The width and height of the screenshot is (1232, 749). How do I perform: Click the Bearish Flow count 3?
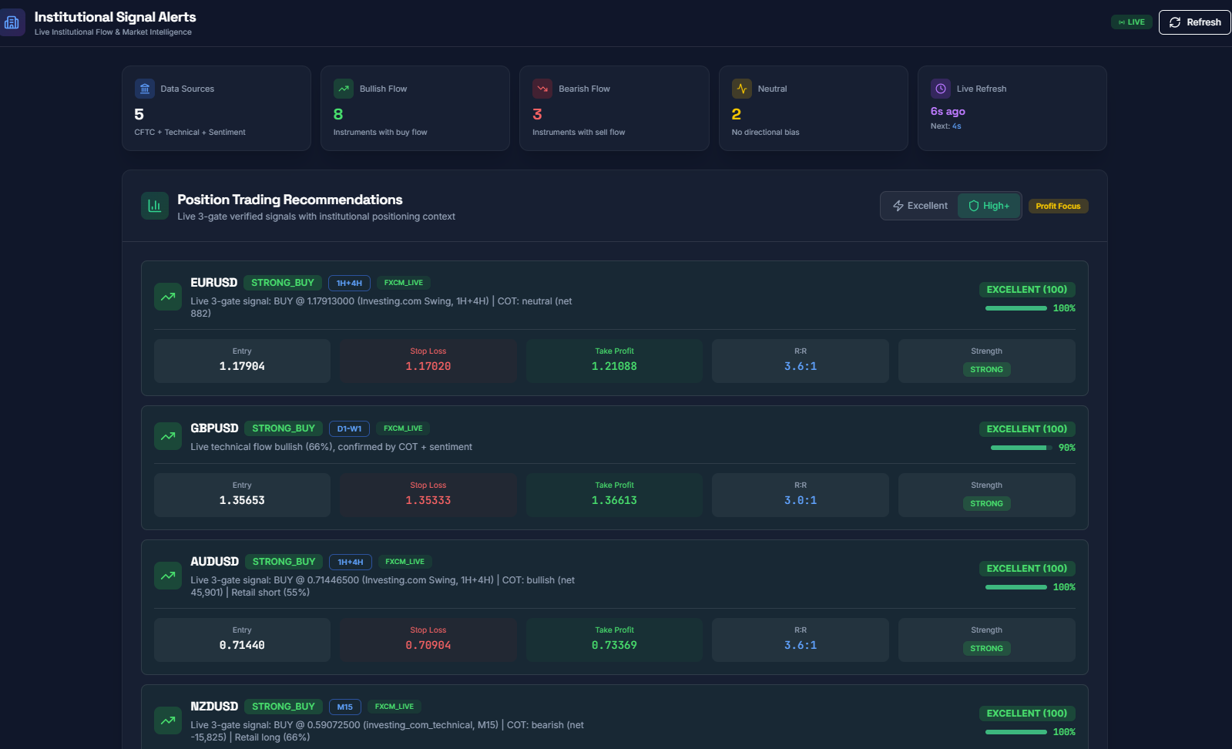pyautogui.click(x=537, y=114)
